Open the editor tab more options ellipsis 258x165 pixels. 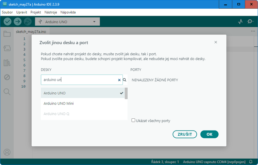pyautogui.click(x=253, y=31)
